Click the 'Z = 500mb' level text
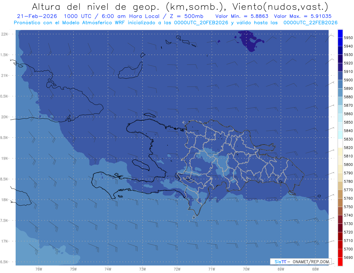 (x=186, y=16)
